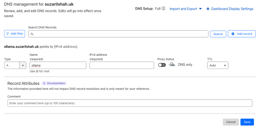Click the Add filter button
The width and height of the screenshot is (260, 128).
click(x=15, y=34)
